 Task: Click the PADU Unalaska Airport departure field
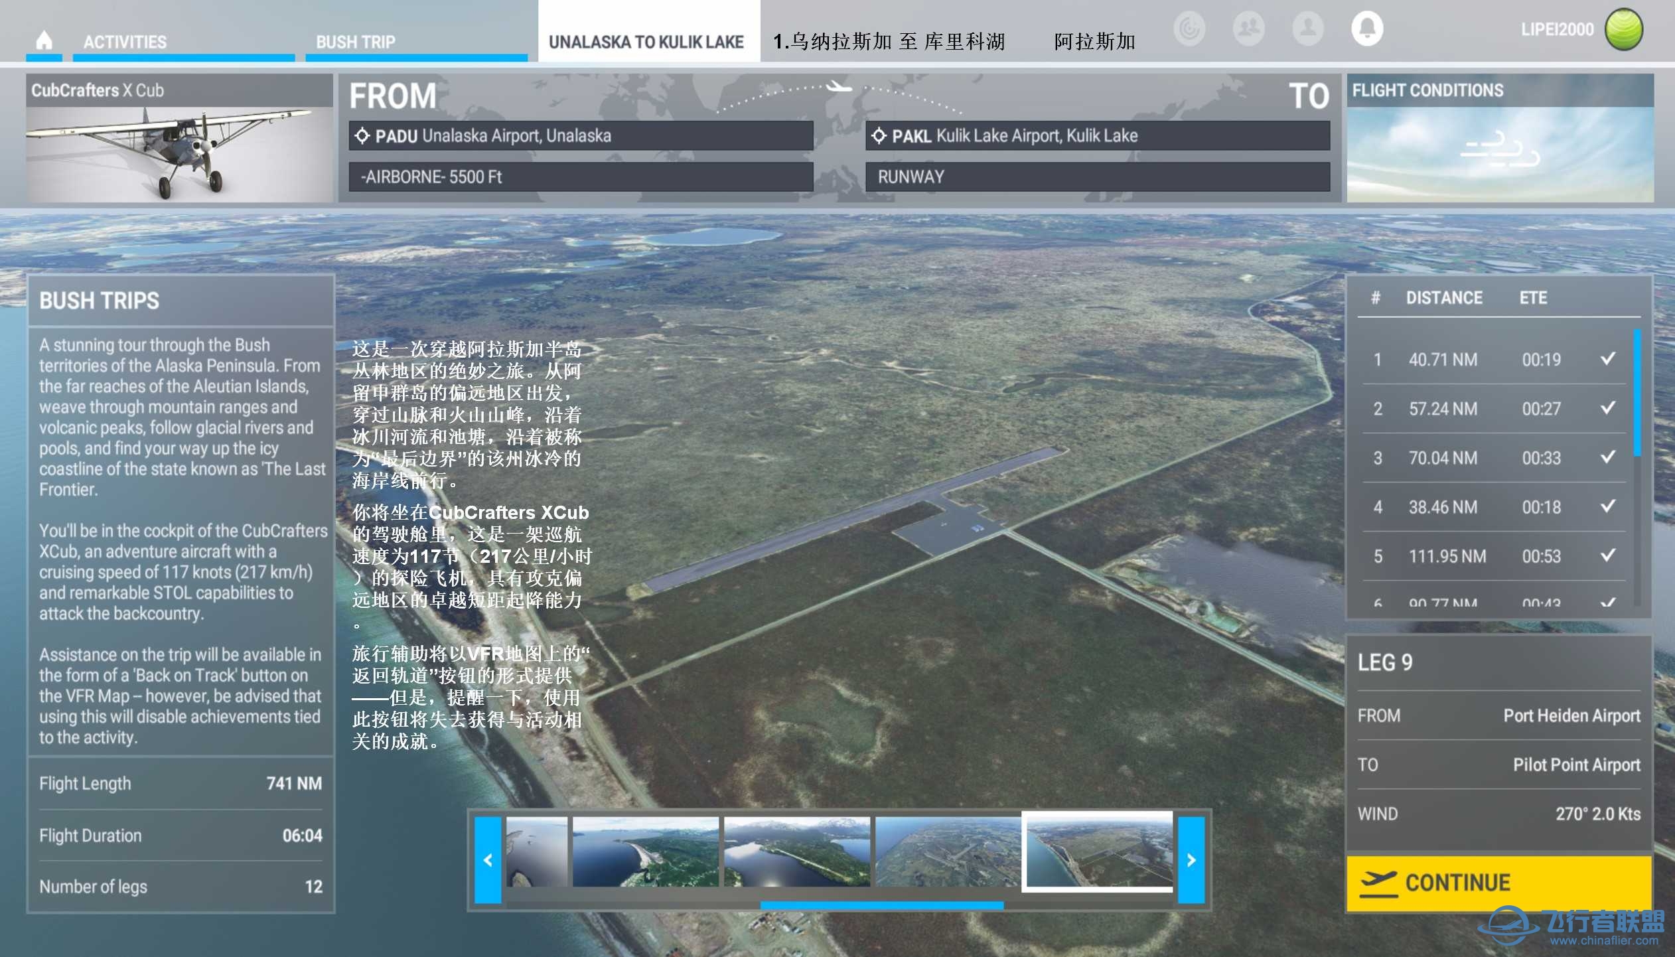[x=581, y=136]
